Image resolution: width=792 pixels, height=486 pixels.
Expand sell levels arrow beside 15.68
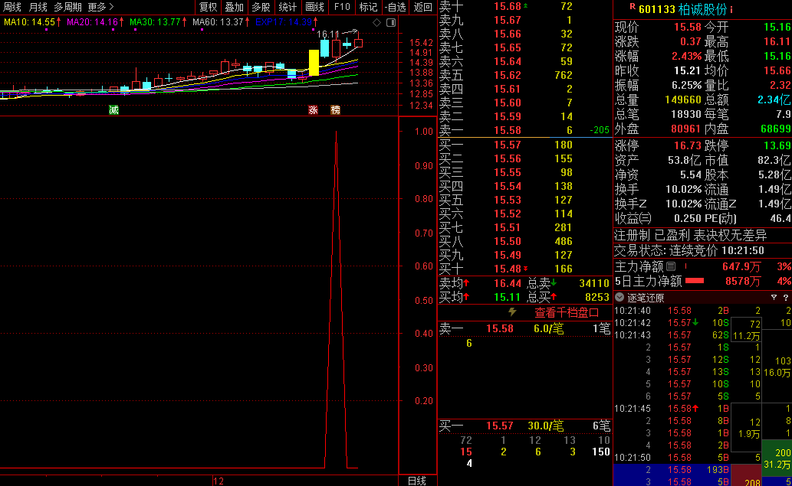525,6
